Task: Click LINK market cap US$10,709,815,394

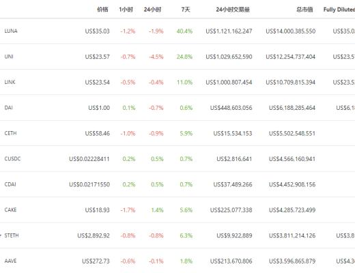Action: (x=291, y=82)
